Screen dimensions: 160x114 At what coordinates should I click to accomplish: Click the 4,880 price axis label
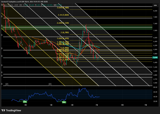155,75
